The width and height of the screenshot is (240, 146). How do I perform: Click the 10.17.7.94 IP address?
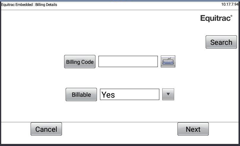click(230, 4)
